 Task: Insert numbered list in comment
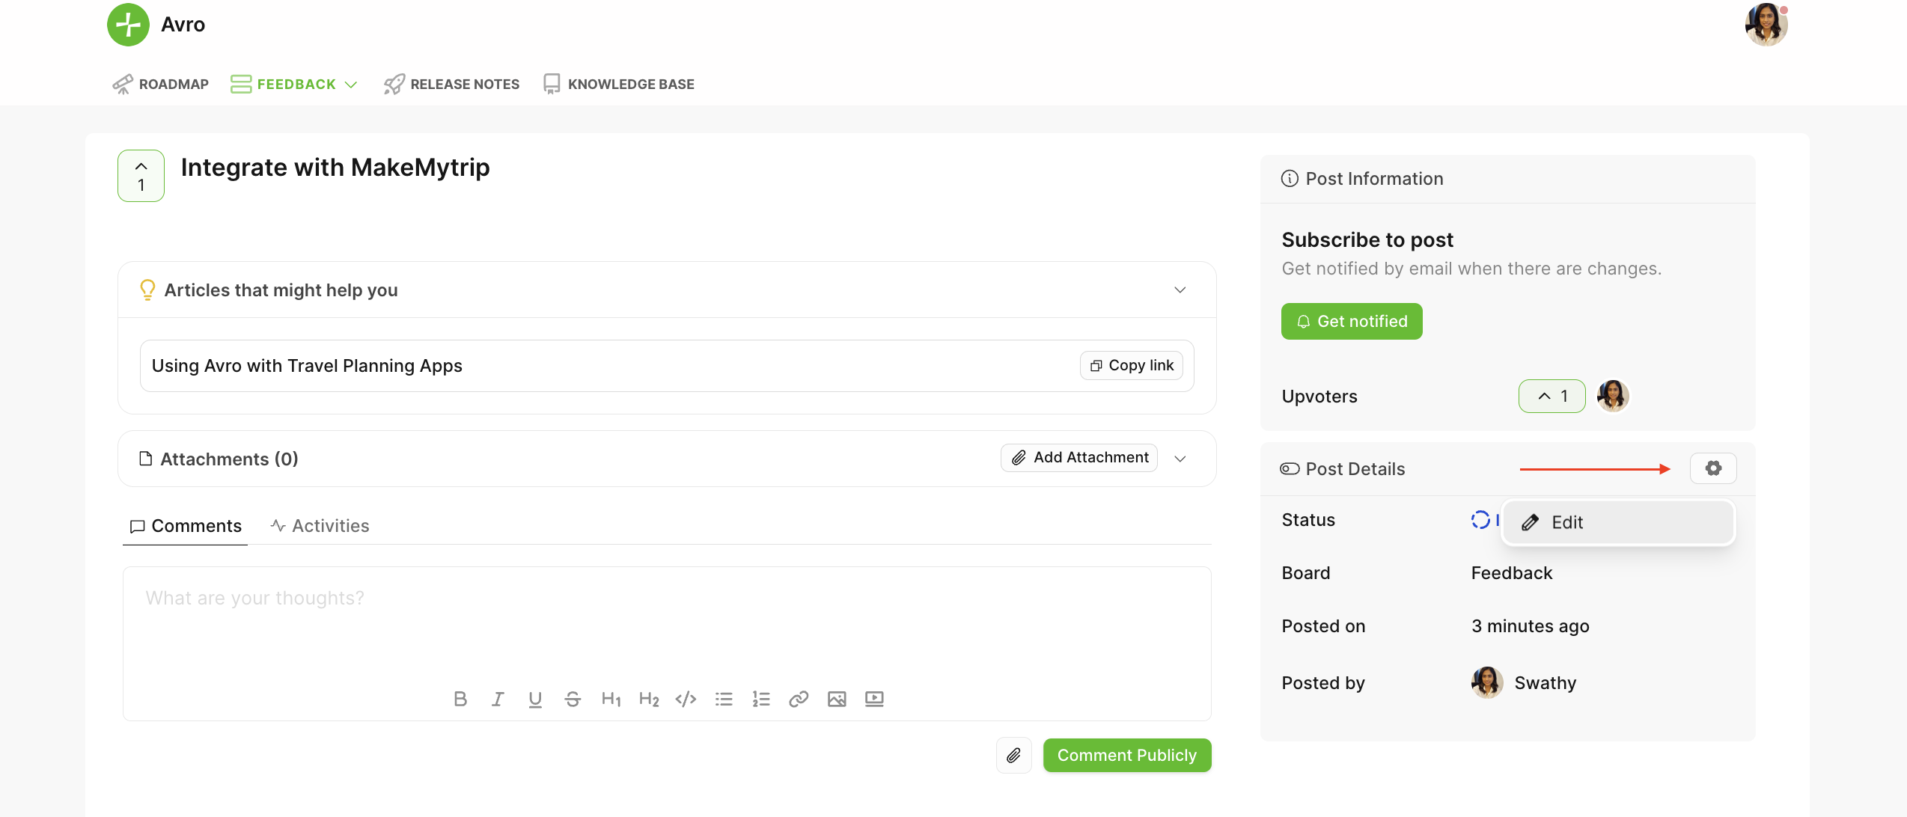pyautogui.click(x=761, y=699)
